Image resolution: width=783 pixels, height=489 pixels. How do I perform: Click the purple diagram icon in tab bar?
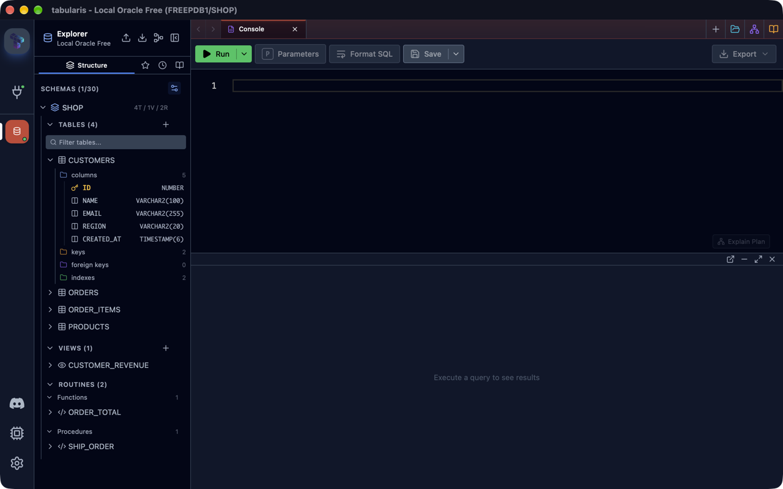(x=754, y=29)
